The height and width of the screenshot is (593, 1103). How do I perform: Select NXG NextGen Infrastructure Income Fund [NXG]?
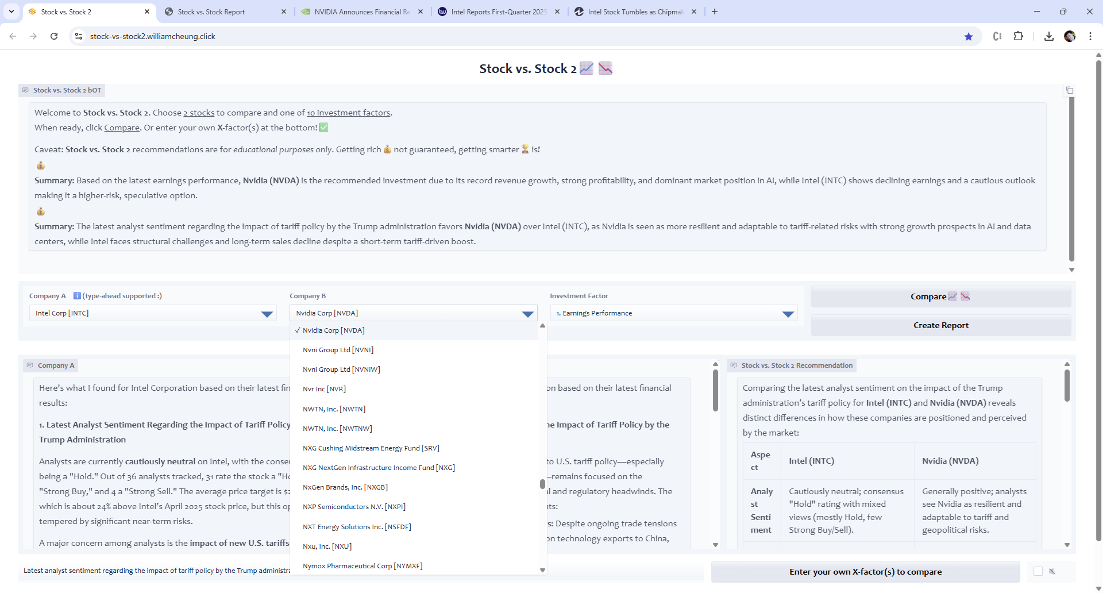[x=414, y=468]
